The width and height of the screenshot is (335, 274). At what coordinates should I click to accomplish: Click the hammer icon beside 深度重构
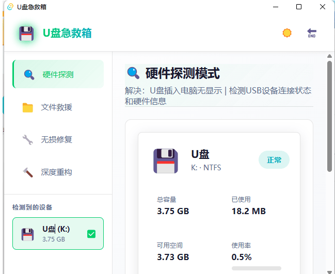pos(28,172)
